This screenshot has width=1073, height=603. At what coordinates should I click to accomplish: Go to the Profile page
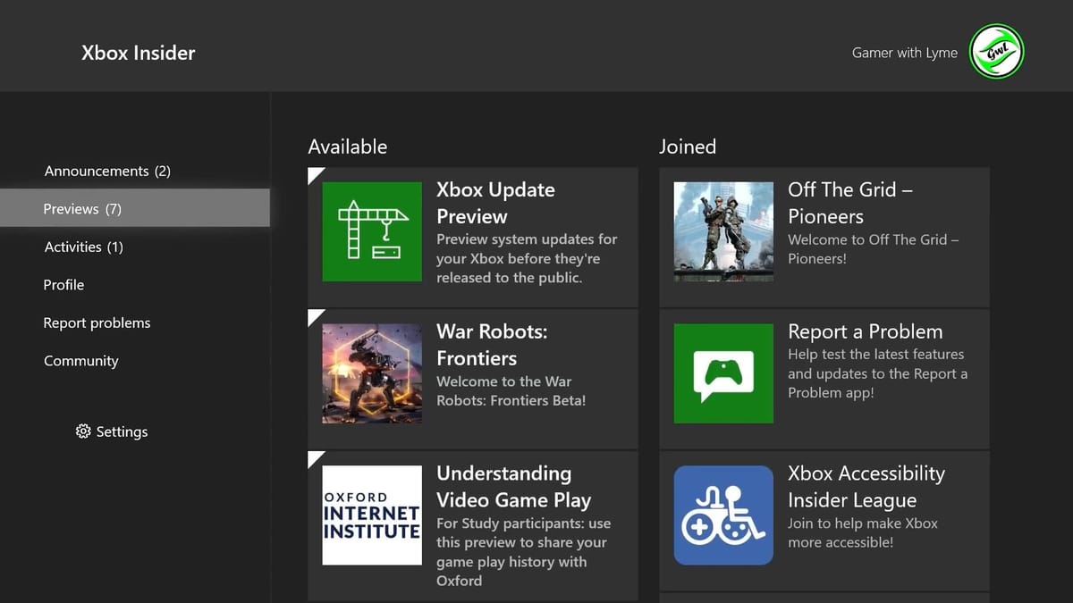tap(63, 284)
